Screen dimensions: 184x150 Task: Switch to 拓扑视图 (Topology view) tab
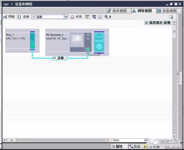(x=117, y=11)
